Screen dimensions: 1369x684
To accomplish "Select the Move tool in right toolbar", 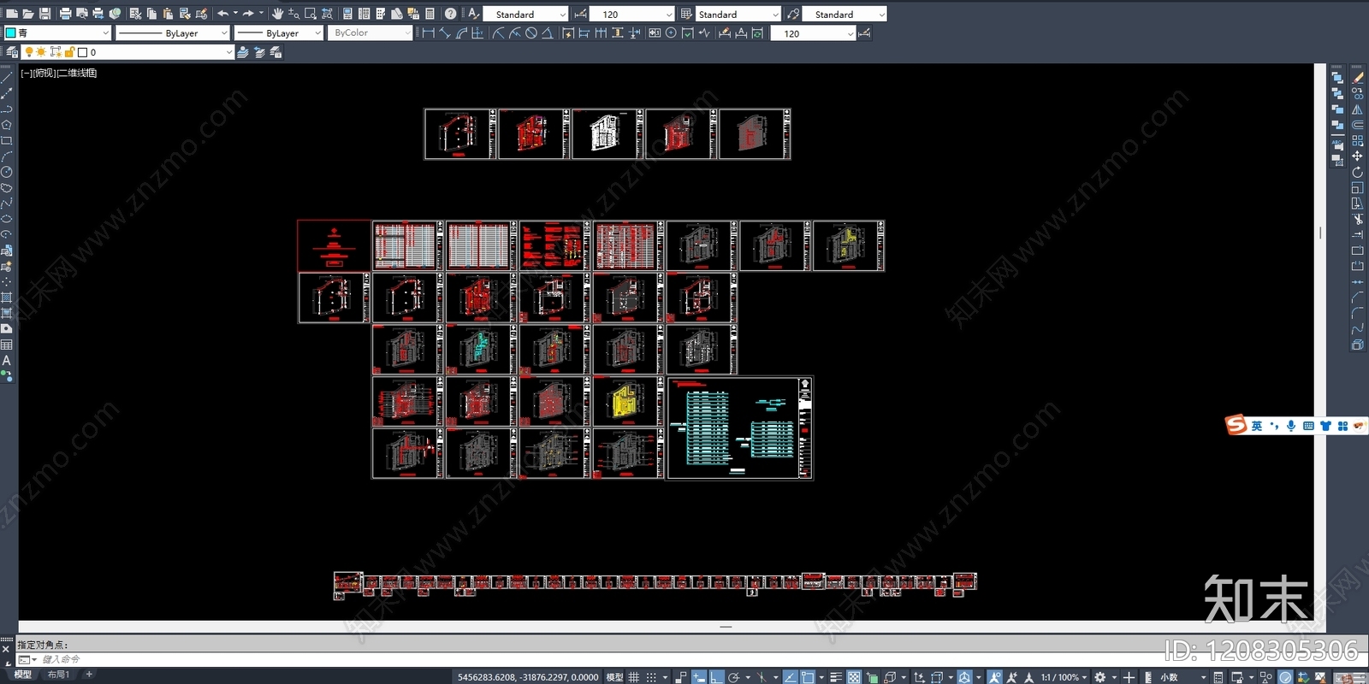I will click(x=1357, y=156).
